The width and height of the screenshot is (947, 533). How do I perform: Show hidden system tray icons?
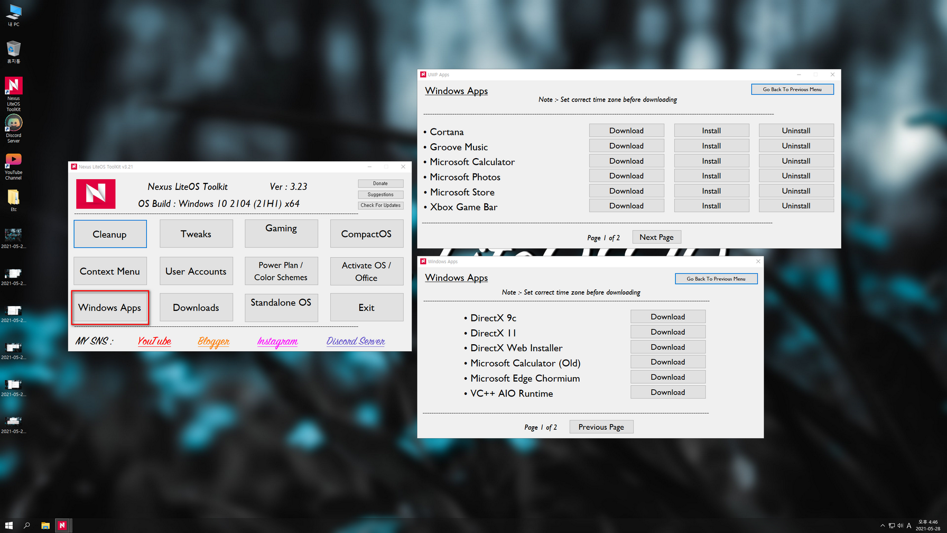(x=883, y=526)
